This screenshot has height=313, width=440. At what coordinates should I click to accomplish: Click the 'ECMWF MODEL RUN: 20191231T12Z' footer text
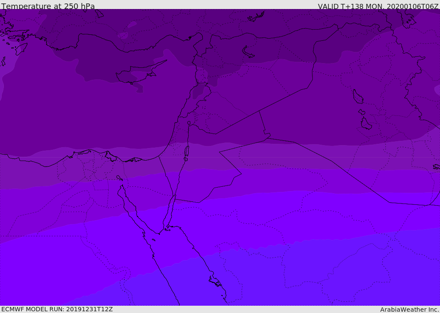click(57, 309)
